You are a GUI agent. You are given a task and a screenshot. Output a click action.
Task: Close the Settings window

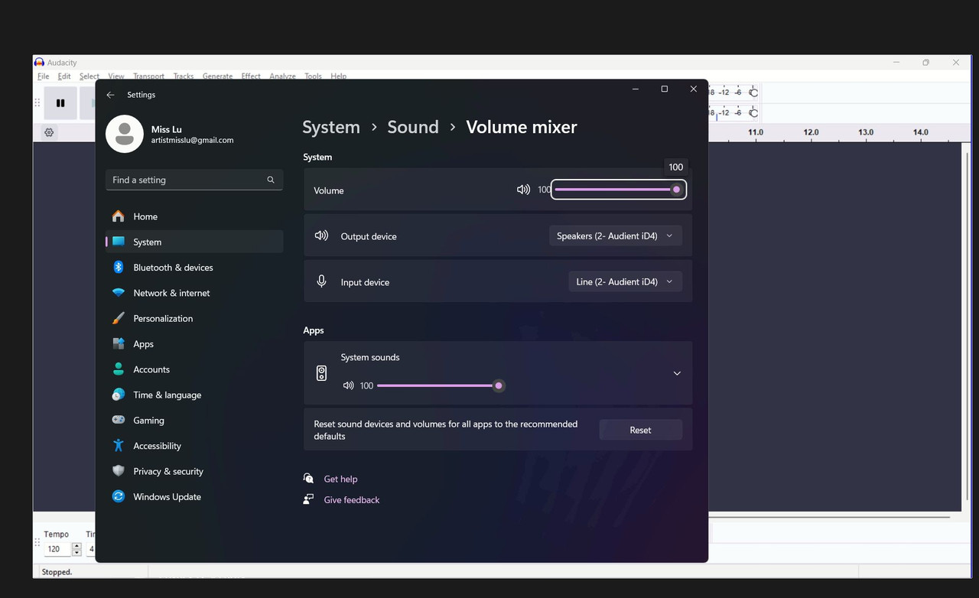click(x=694, y=89)
